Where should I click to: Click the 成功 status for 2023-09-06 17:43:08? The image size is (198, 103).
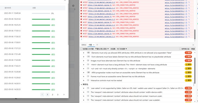pos(53,60)
